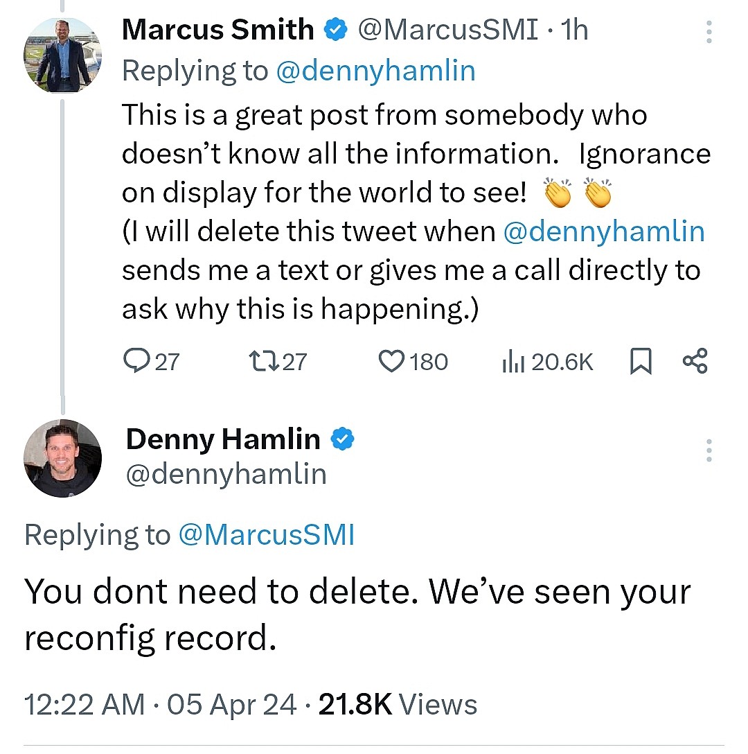Viewport: 748px width, 754px height.
Task: Click the @dennyhamlin mention inside tweet text
Action: [x=603, y=231]
